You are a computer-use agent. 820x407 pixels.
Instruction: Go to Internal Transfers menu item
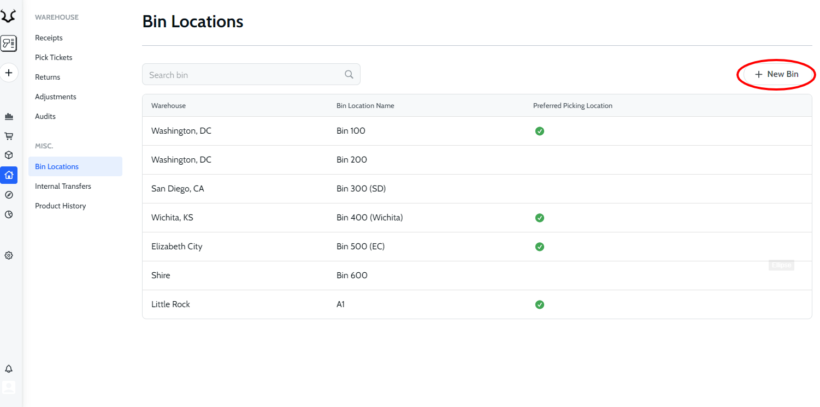click(63, 186)
